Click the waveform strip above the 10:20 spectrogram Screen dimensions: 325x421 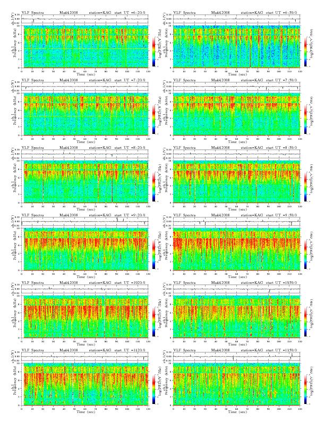pyautogui.click(x=85, y=289)
